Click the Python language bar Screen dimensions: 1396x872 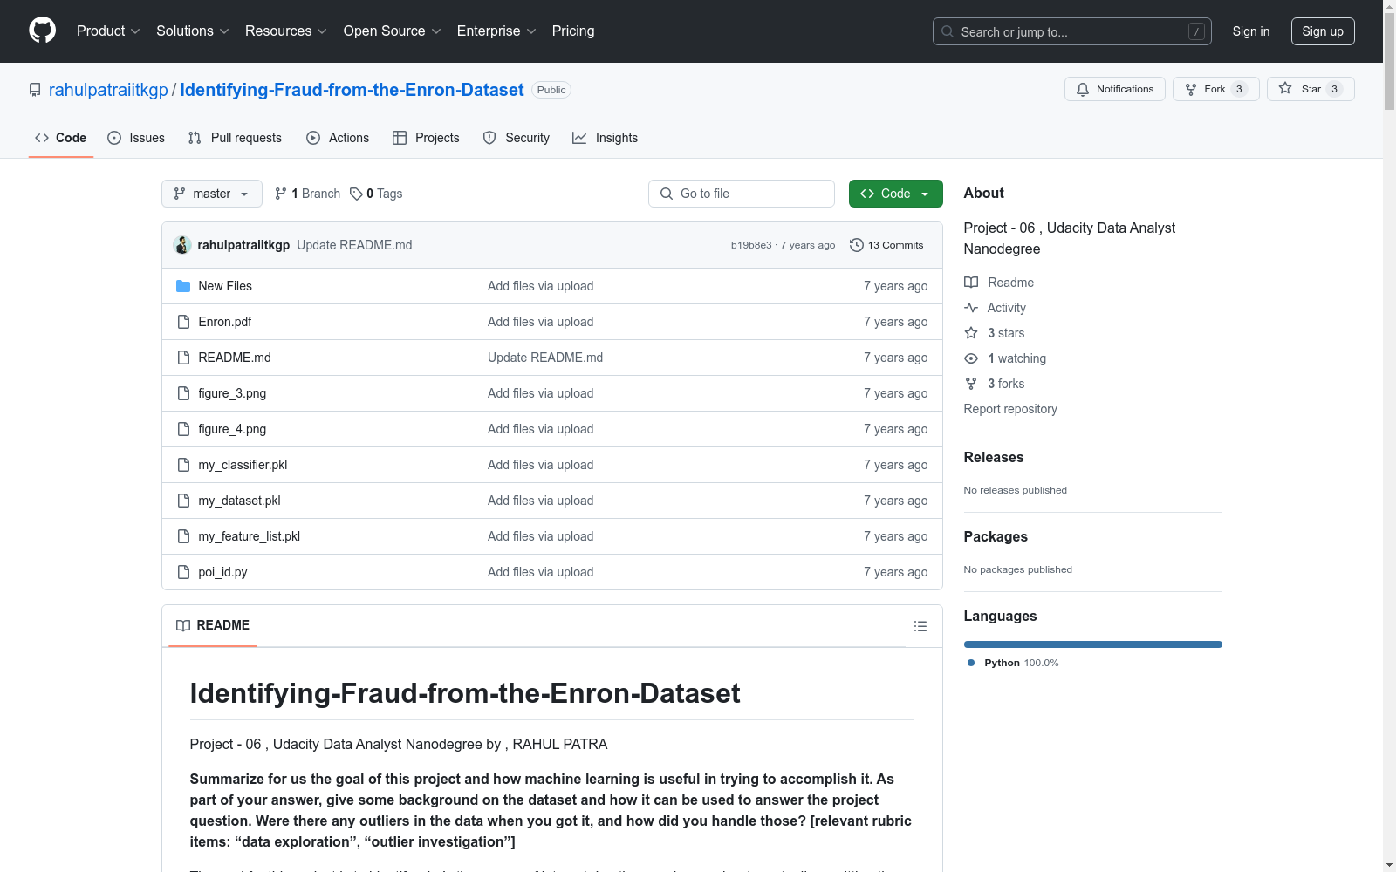tap(1093, 644)
